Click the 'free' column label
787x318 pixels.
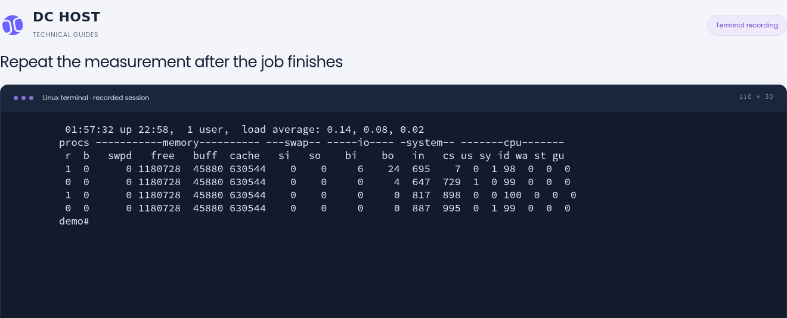pyautogui.click(x=163, y=155)
